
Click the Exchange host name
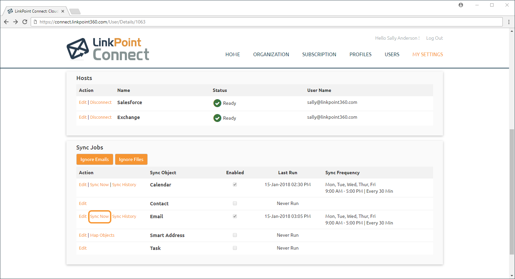[129, 117]
